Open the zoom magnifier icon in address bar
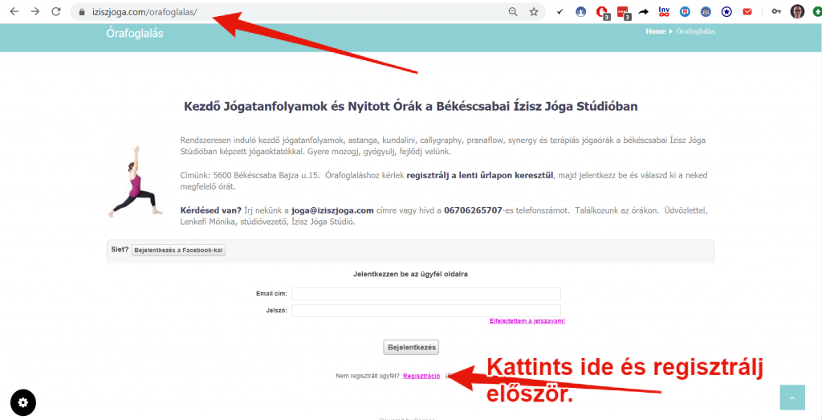 coord(513,12)
